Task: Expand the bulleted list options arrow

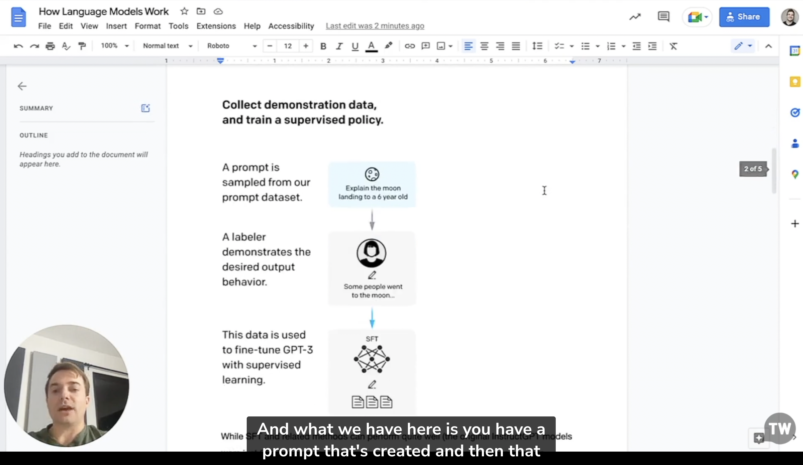Action: tap(598, 46)
